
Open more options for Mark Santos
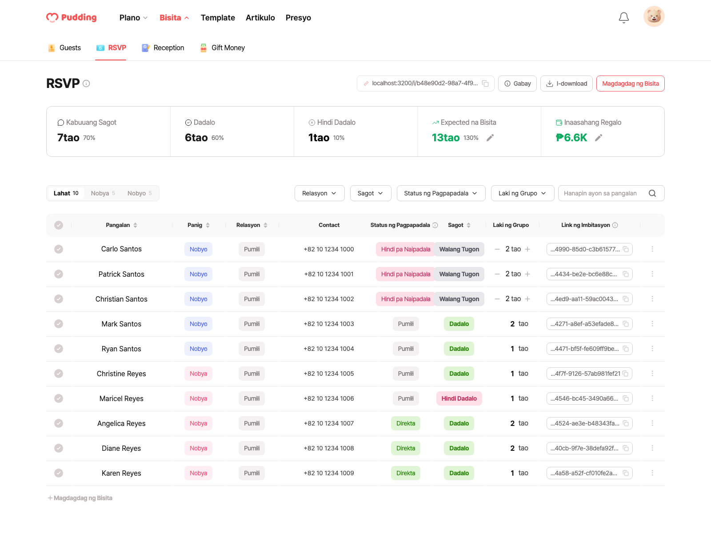(652, 324)
